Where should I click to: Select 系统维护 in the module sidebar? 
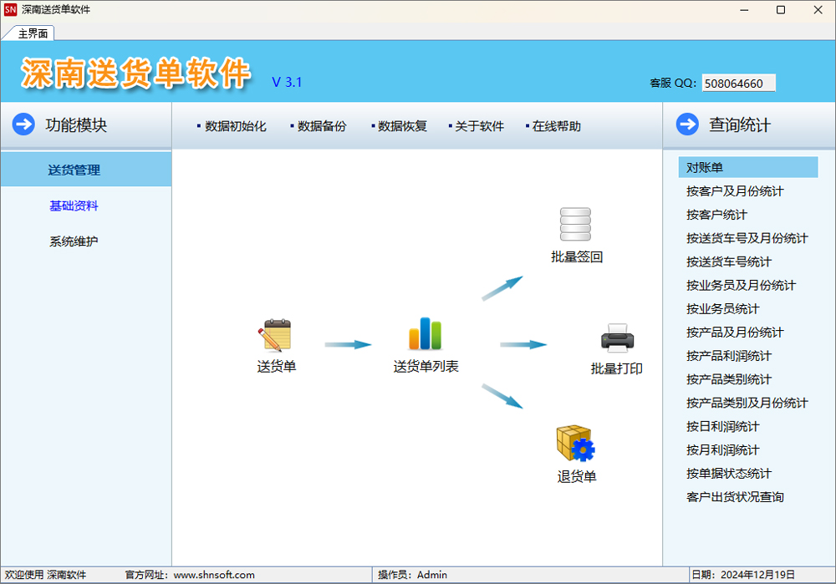(74, 241)
